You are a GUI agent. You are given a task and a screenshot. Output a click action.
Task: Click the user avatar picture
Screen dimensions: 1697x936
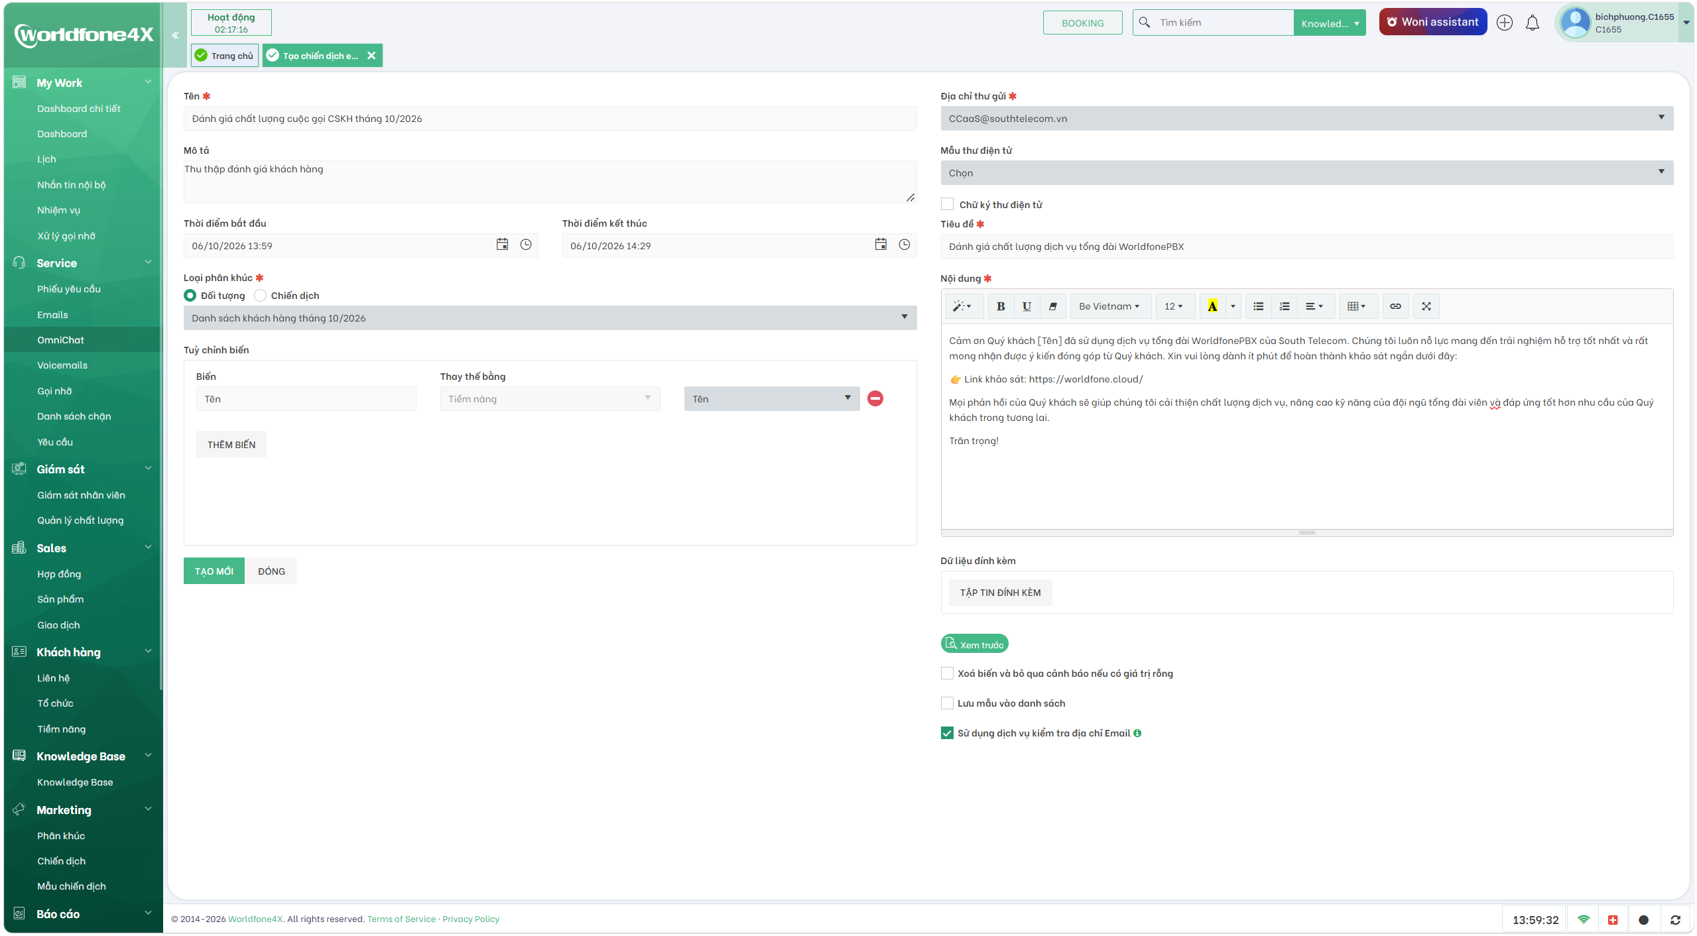1576,23
